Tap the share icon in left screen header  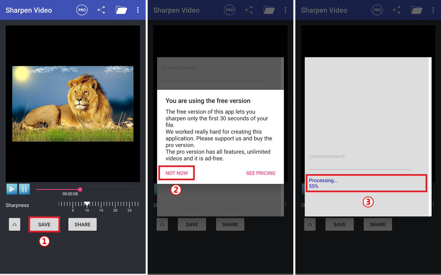pyautogui.click(x=101, y=10)
